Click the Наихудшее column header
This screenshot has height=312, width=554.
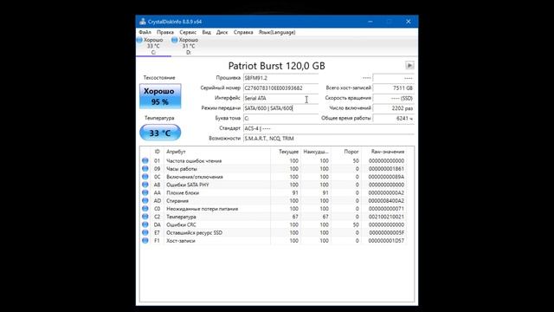(316, 152)
